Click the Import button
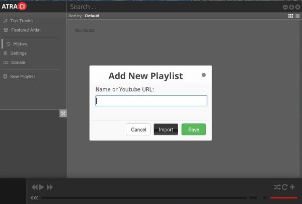The width and height of the screenshot is (302, 204). (x=166, y=129)
